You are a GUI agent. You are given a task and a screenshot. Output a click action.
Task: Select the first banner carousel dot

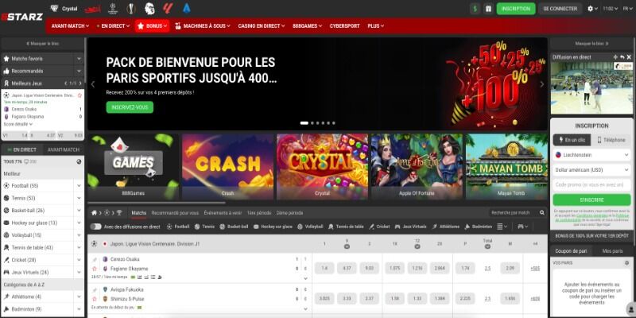[x=304, y=123]
